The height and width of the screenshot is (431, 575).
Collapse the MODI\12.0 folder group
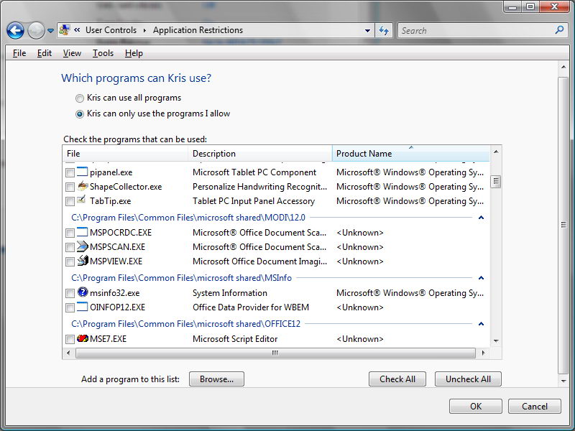point(481,218)
